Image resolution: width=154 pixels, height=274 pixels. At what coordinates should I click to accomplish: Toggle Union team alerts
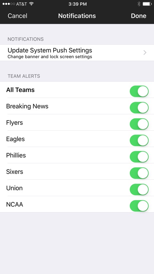tap(139, 189)
